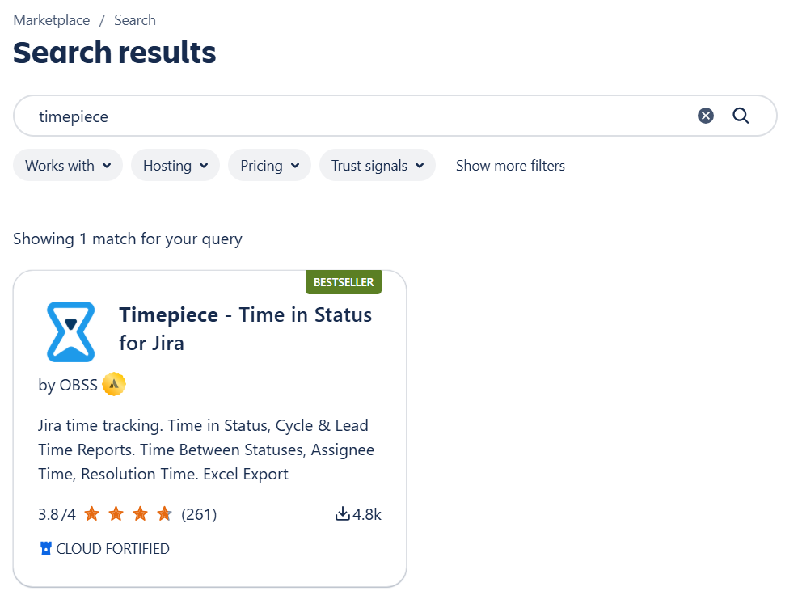The width and height of the screenshot is (802, 591).
Task: Open the Trust signals dropdown
Action: coord(378,165)
